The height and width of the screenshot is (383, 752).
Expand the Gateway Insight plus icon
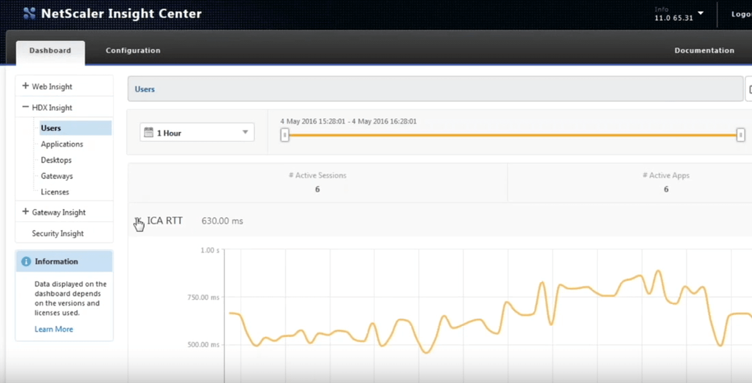point(25,211)
